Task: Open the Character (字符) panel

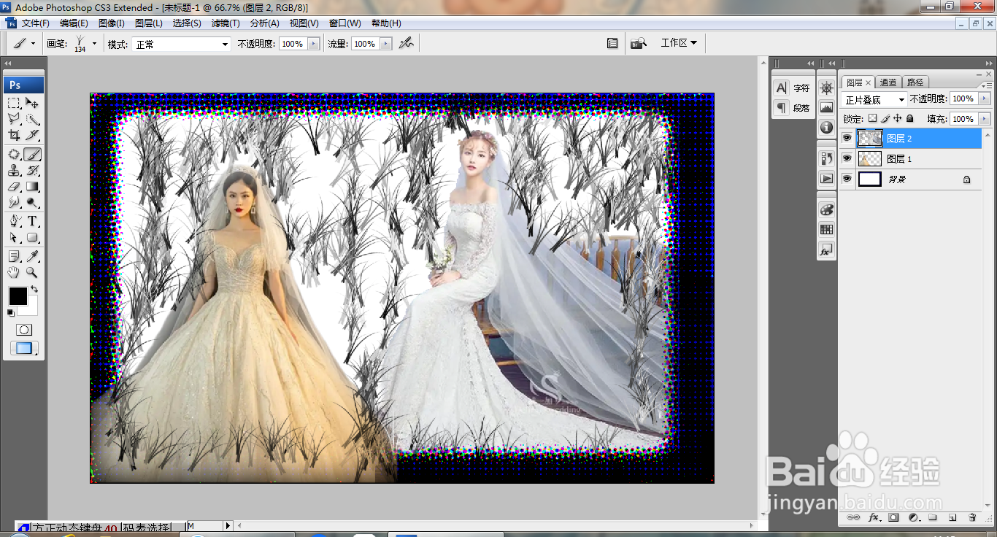Action: tap(793, 88)
